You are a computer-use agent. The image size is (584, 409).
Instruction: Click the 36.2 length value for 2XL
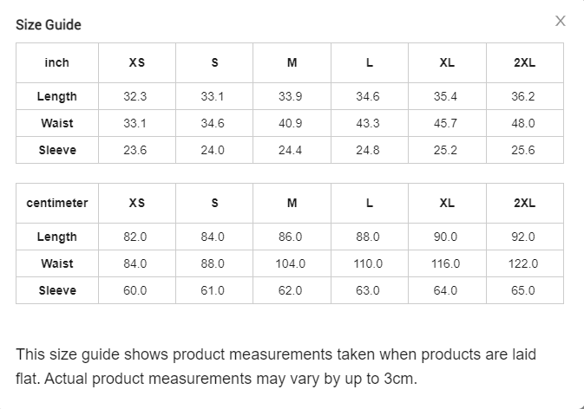click(x=523, y=96)
